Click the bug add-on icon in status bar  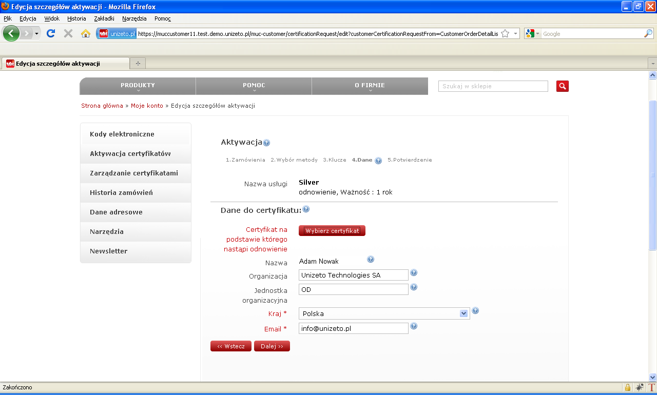(640, 387)
